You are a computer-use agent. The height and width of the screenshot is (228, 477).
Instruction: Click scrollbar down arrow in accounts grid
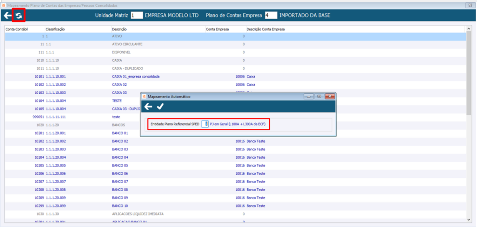tap(469, 219)
